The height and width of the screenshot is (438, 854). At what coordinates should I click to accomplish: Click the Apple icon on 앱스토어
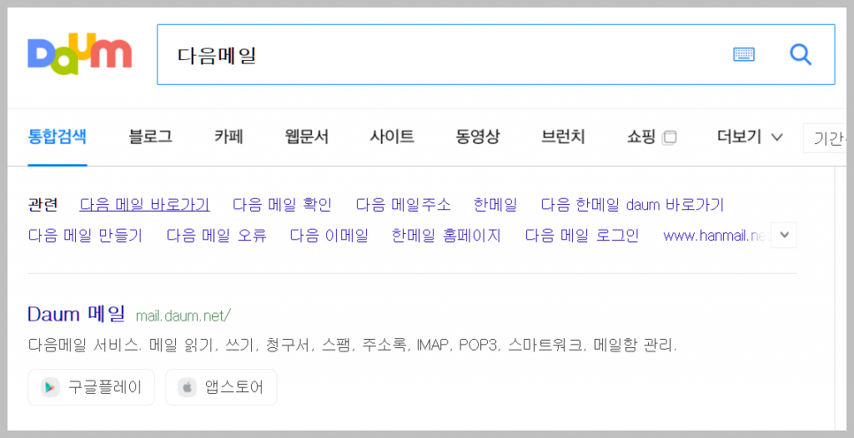click(x=187, y=387)
